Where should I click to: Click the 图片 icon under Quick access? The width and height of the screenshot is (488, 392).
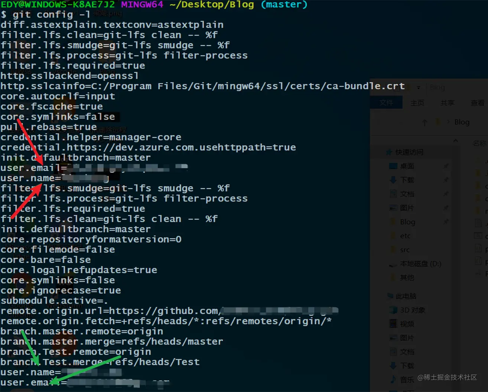click(393, 208)
